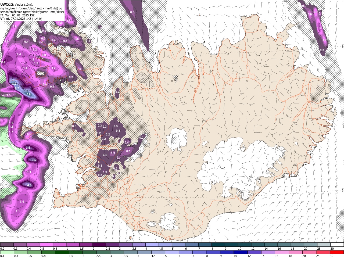Click the '0.2' label in the upper legend row

2,249
